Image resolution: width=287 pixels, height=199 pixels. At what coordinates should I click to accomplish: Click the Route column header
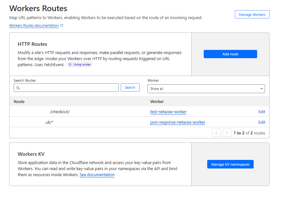(19, 102)
